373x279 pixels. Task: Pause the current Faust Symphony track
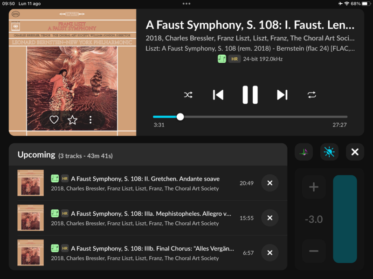coord(250,95)
